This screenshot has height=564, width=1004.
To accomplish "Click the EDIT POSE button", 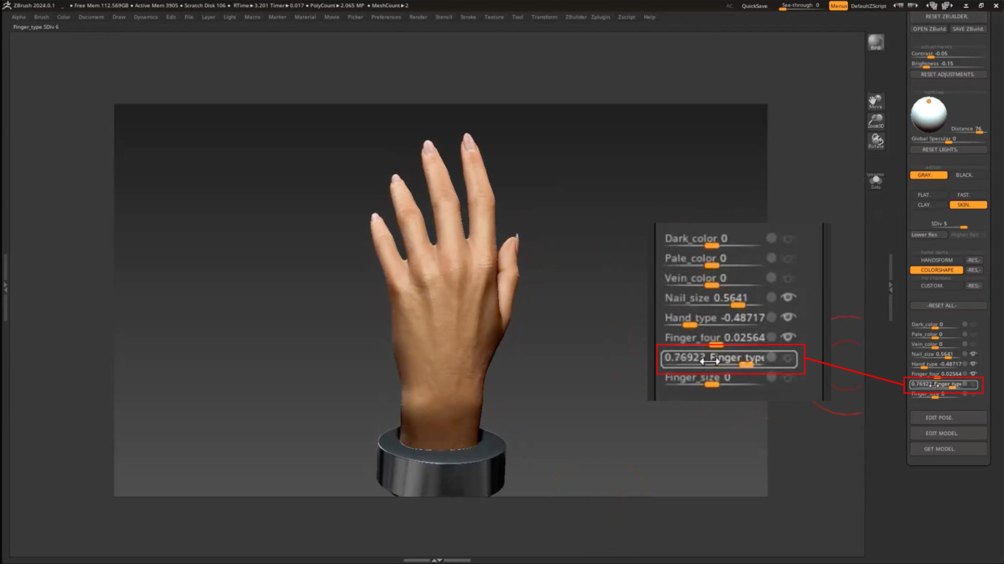I will (x=948, y=417).
